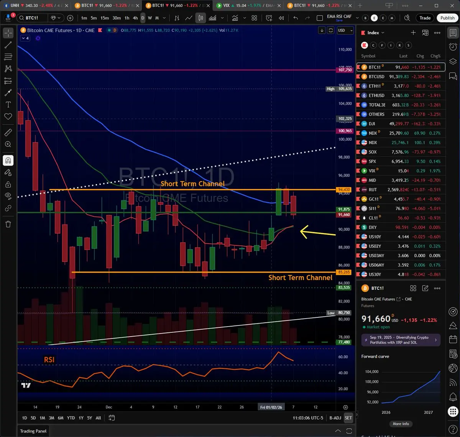
Task: Remove drawings with trash icon
Action: point(8,224)
